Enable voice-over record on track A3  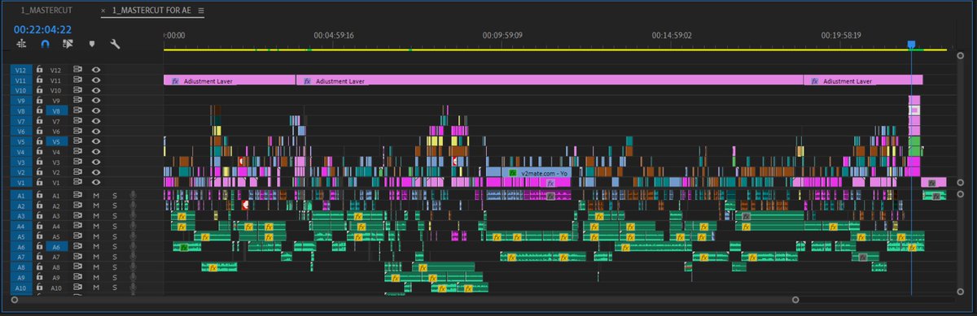pos(132,216)
